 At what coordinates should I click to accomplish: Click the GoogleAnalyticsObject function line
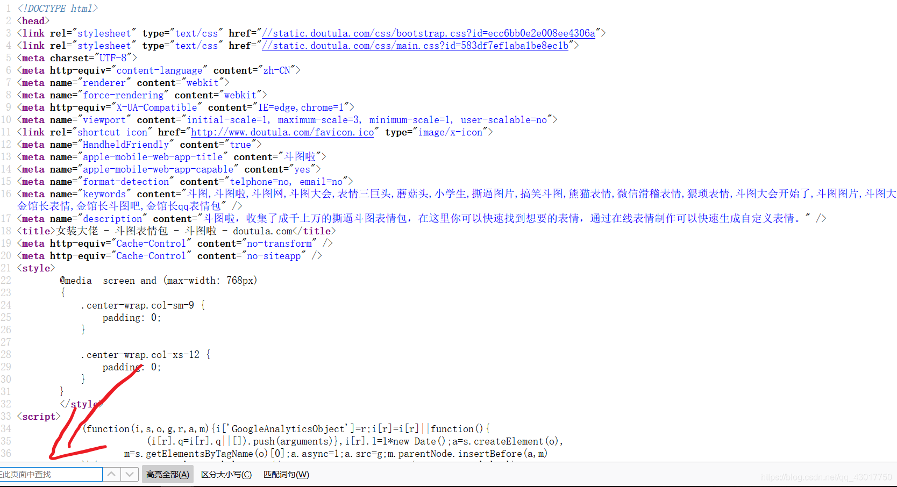coord(286,429)
